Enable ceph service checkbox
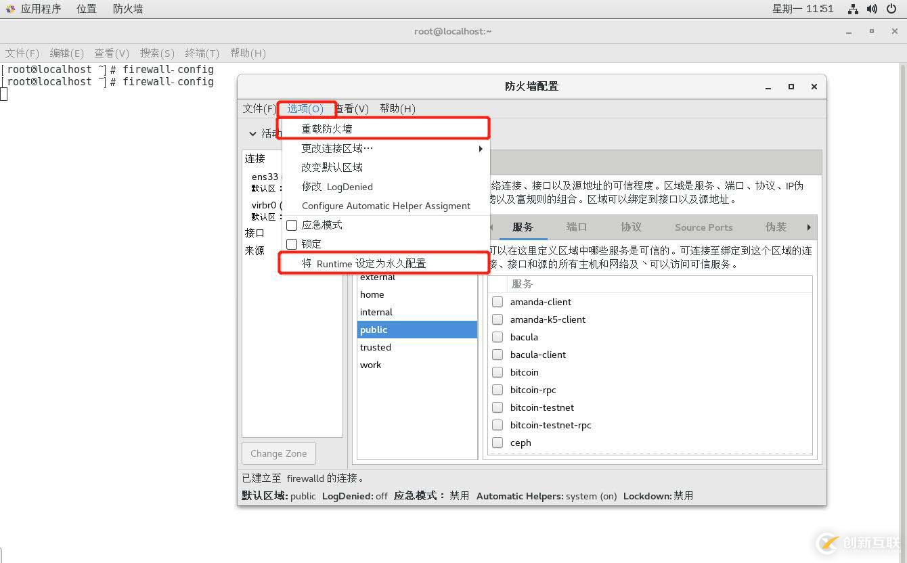The width and height of the screenshot is (907, 563). coord(497,443)
